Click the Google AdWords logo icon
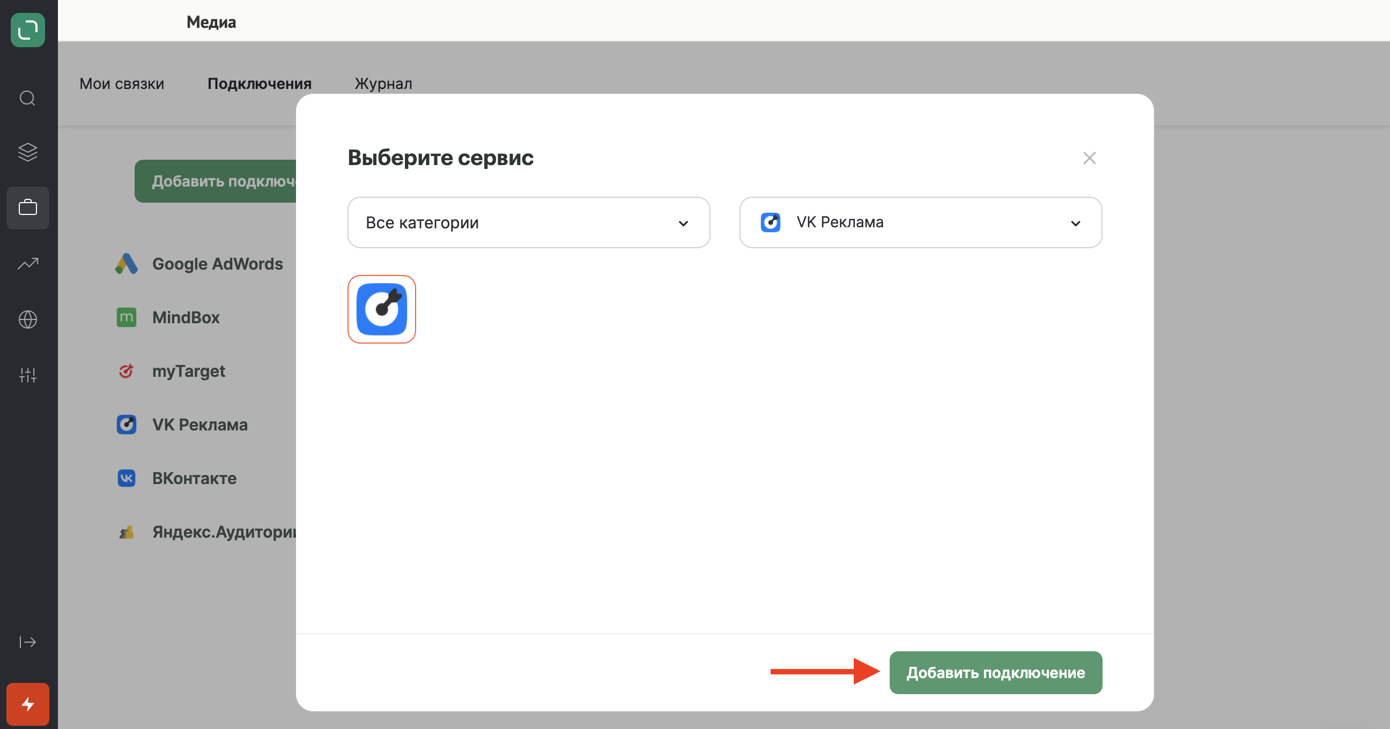 point(126,264)
